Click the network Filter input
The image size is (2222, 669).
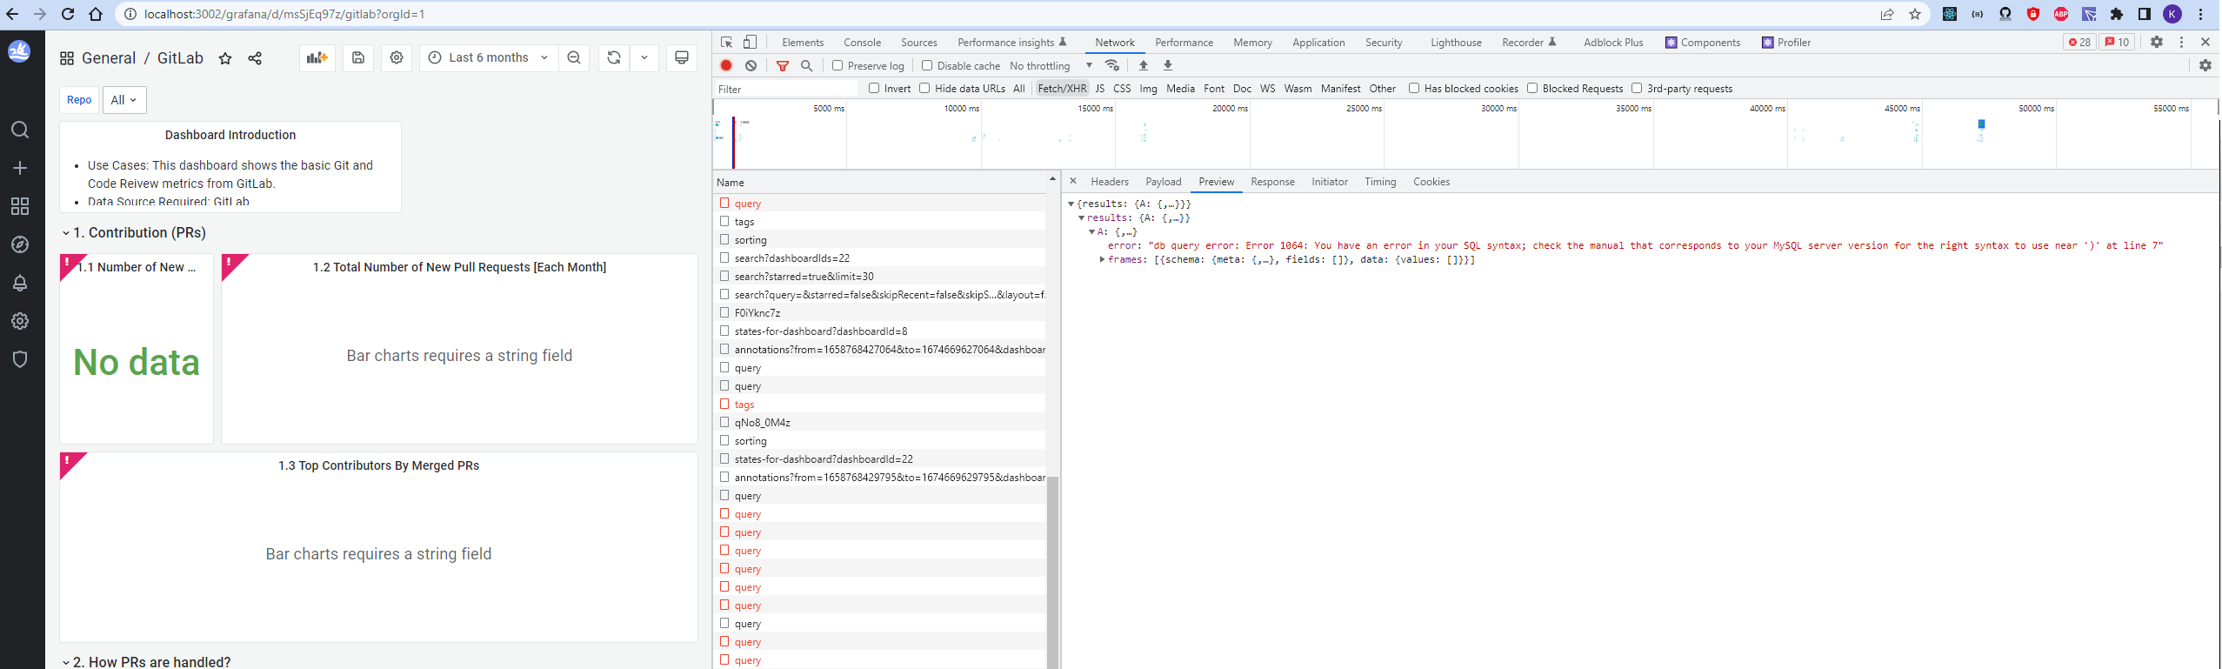786,88
